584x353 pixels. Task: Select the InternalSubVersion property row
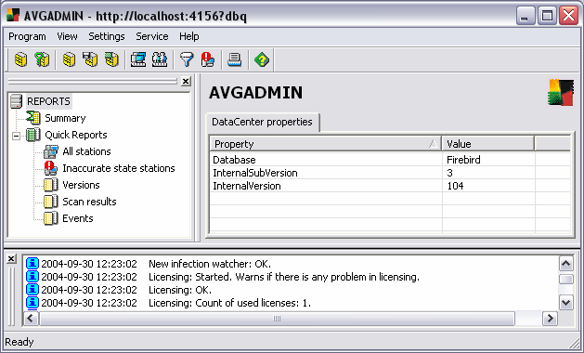click(x=390, y=173)
